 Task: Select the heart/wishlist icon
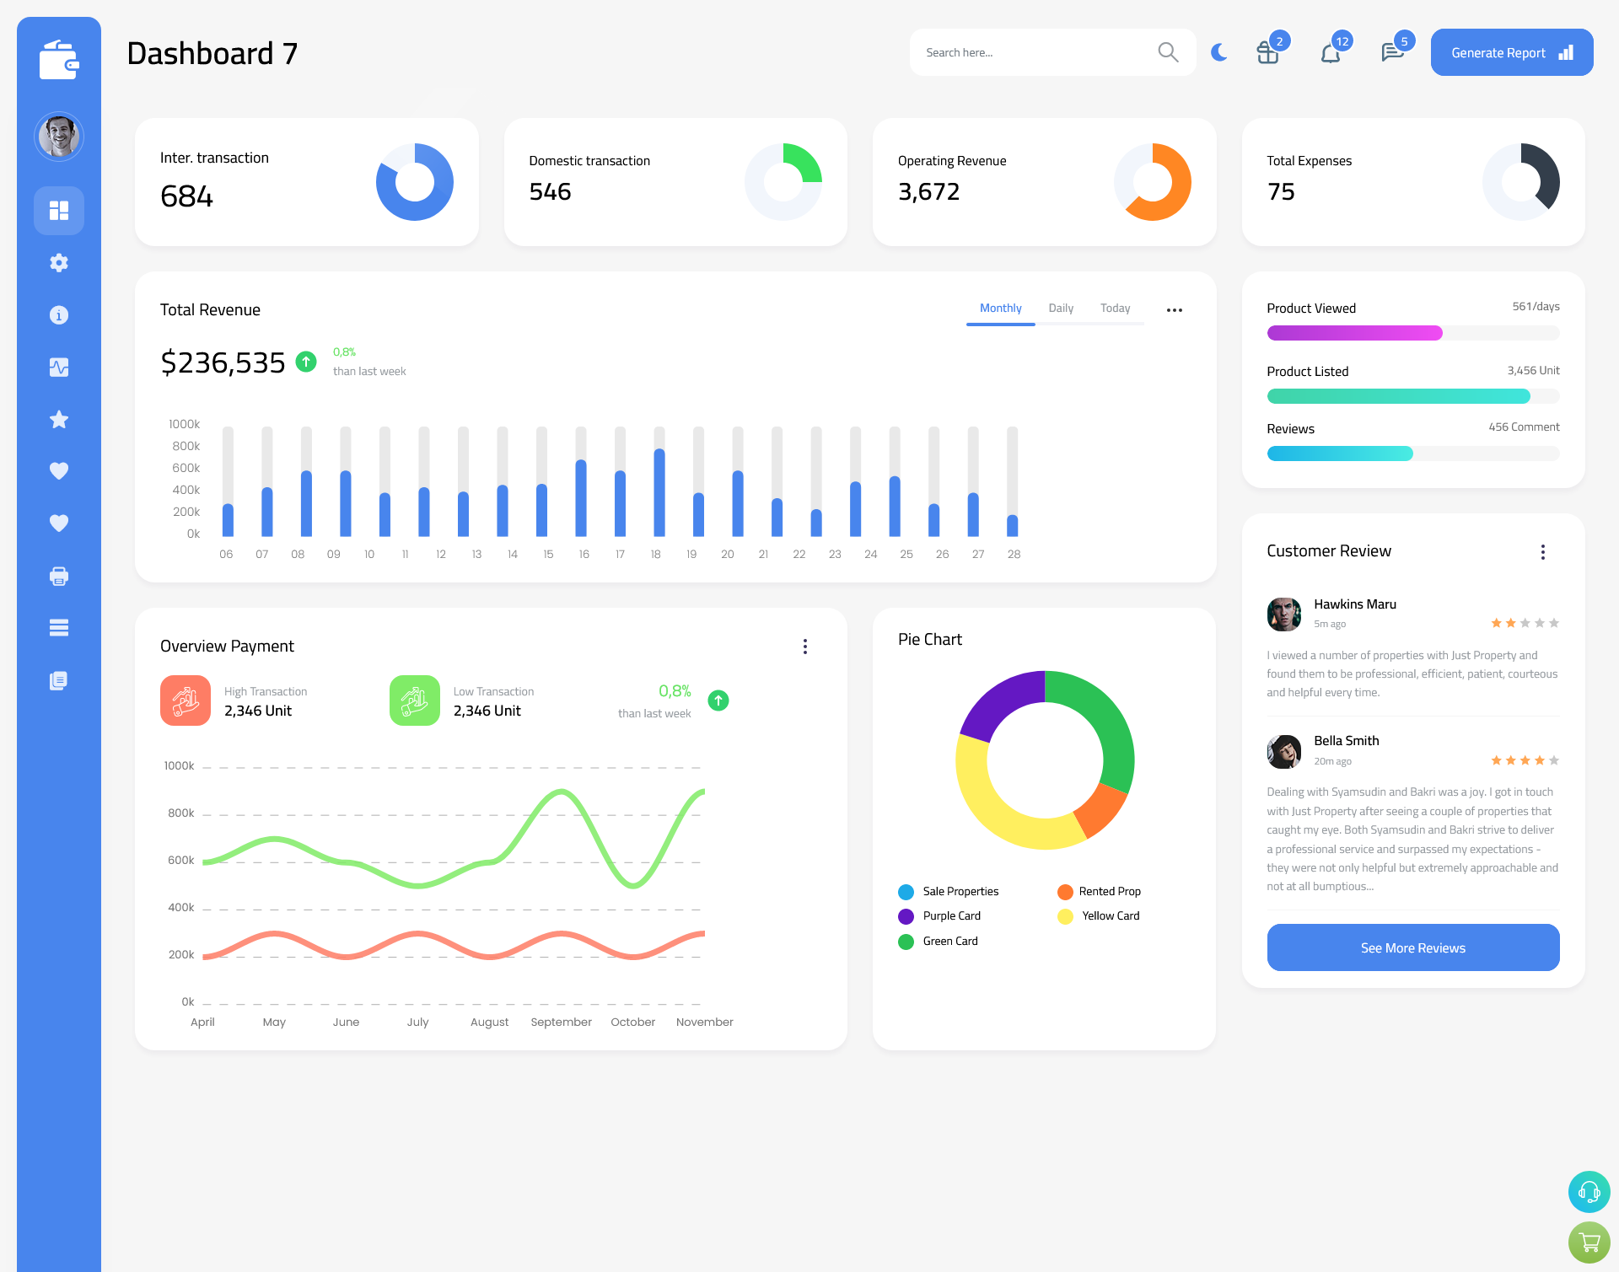click(58, 470)
